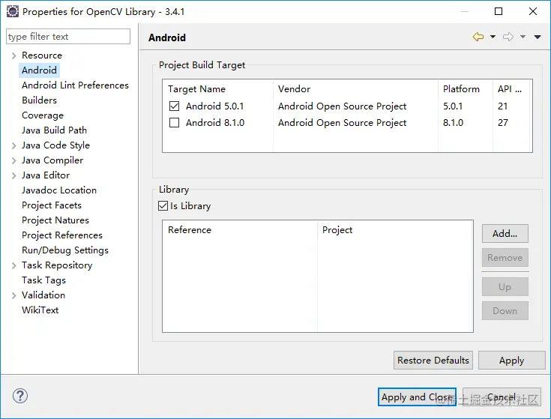The image size is (551, 419).
Task: Click the Remove library button
Action: [x=505, y=258]
